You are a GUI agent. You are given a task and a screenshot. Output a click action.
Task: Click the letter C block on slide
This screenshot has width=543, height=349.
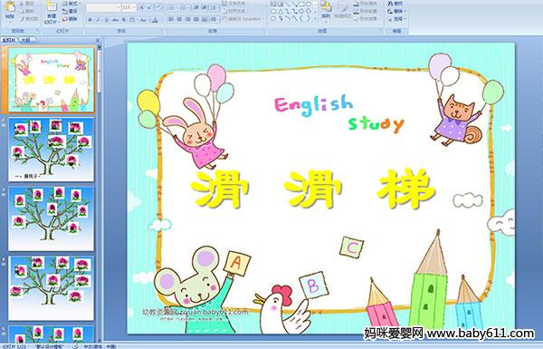click(x=351, y=247)
